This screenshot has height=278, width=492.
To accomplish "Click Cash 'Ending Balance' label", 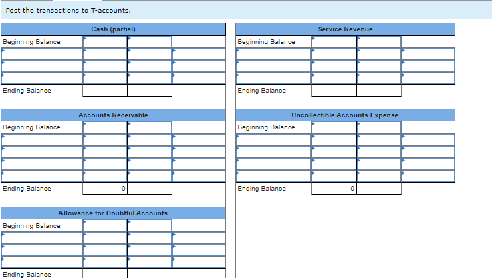I will point(27,91).
